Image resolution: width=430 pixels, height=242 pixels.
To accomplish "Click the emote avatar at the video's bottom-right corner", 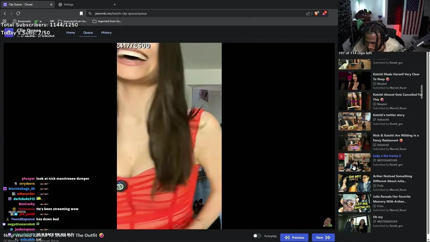I will [328, 222].
